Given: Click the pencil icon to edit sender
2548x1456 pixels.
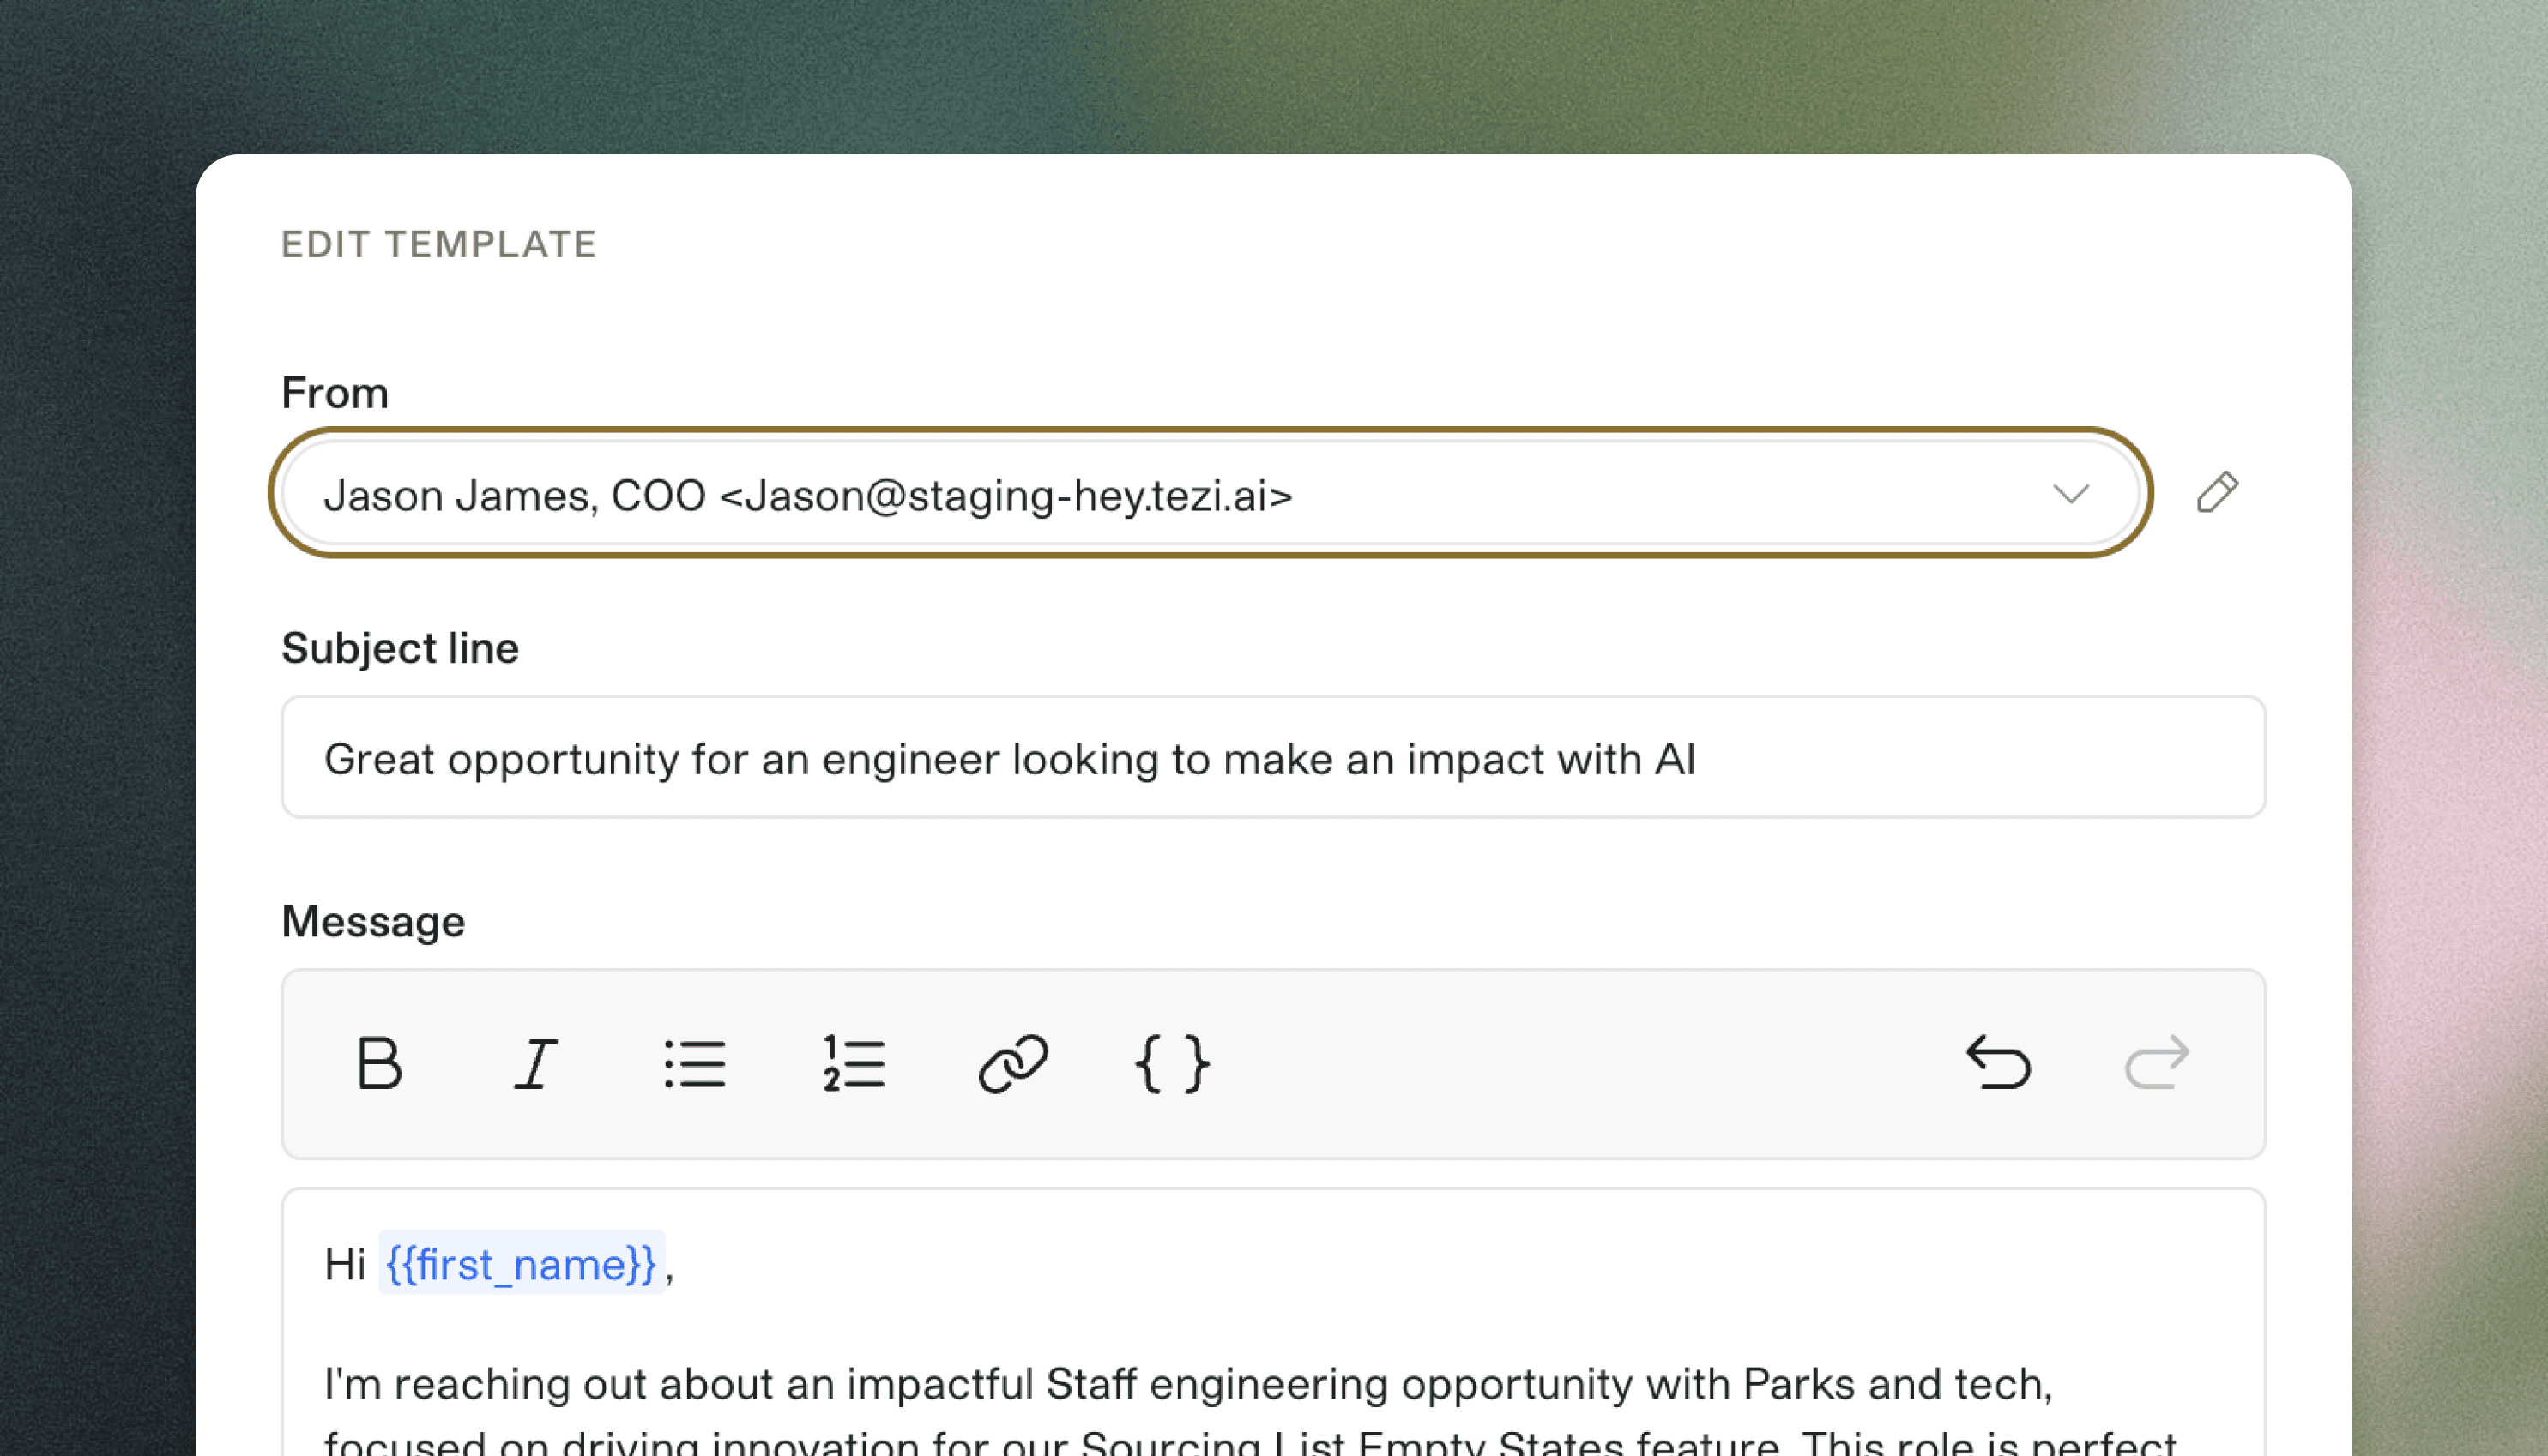Looking at the screenshot, I should (2217, 493).
